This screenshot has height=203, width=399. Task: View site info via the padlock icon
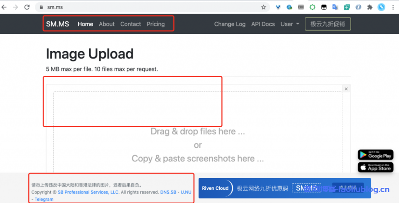tap(41, 7)
